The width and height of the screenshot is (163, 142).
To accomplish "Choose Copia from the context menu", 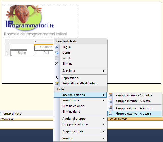I will coord(80,52).
